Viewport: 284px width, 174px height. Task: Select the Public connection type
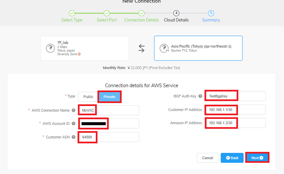tap(88, 97)
